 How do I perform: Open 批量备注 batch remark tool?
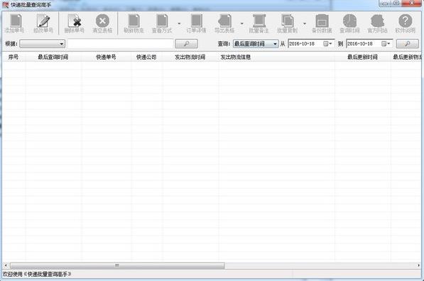(x=259, y=24)
